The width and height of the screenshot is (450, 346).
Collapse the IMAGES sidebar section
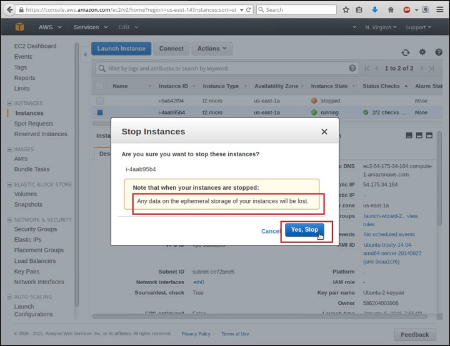click(9, 149)
